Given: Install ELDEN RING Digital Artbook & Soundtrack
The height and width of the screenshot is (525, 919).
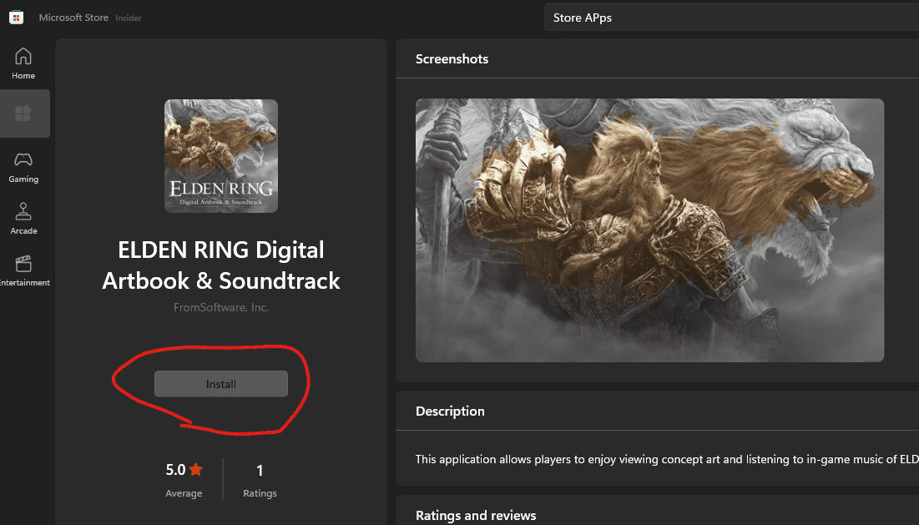Looking at the screenshot, I should click(x=221, y=384).
